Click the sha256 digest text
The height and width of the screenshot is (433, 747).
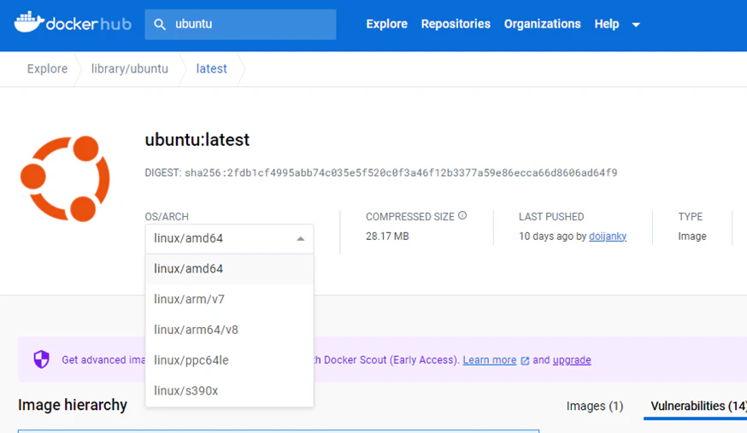click(x=401, y=173)
